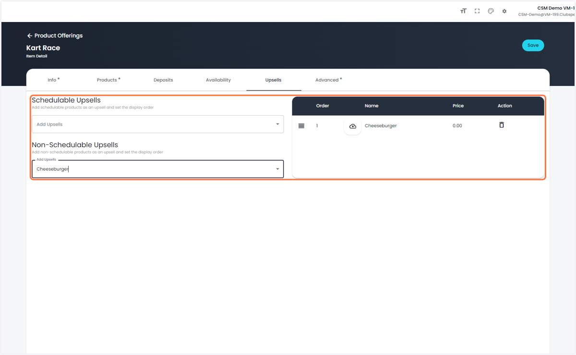This screenshot has height=355, width=576.
Task: Click the font size icon in top bar
Action: [x=463, y=11]
